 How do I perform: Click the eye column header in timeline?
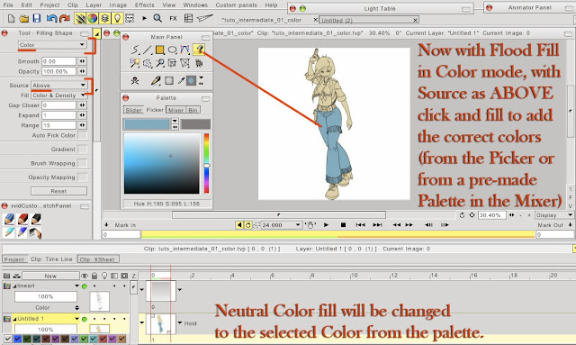(x=85, y=276)
